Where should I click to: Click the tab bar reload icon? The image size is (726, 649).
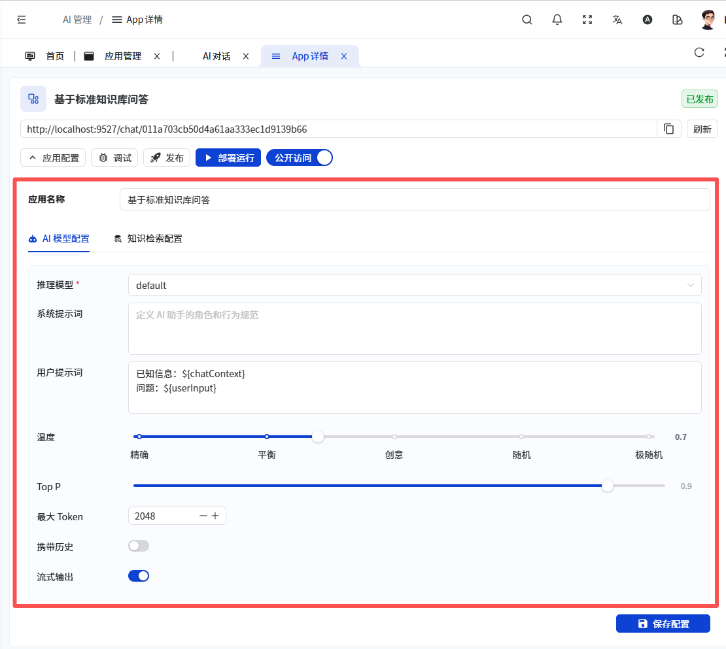(x=699, y=53)
